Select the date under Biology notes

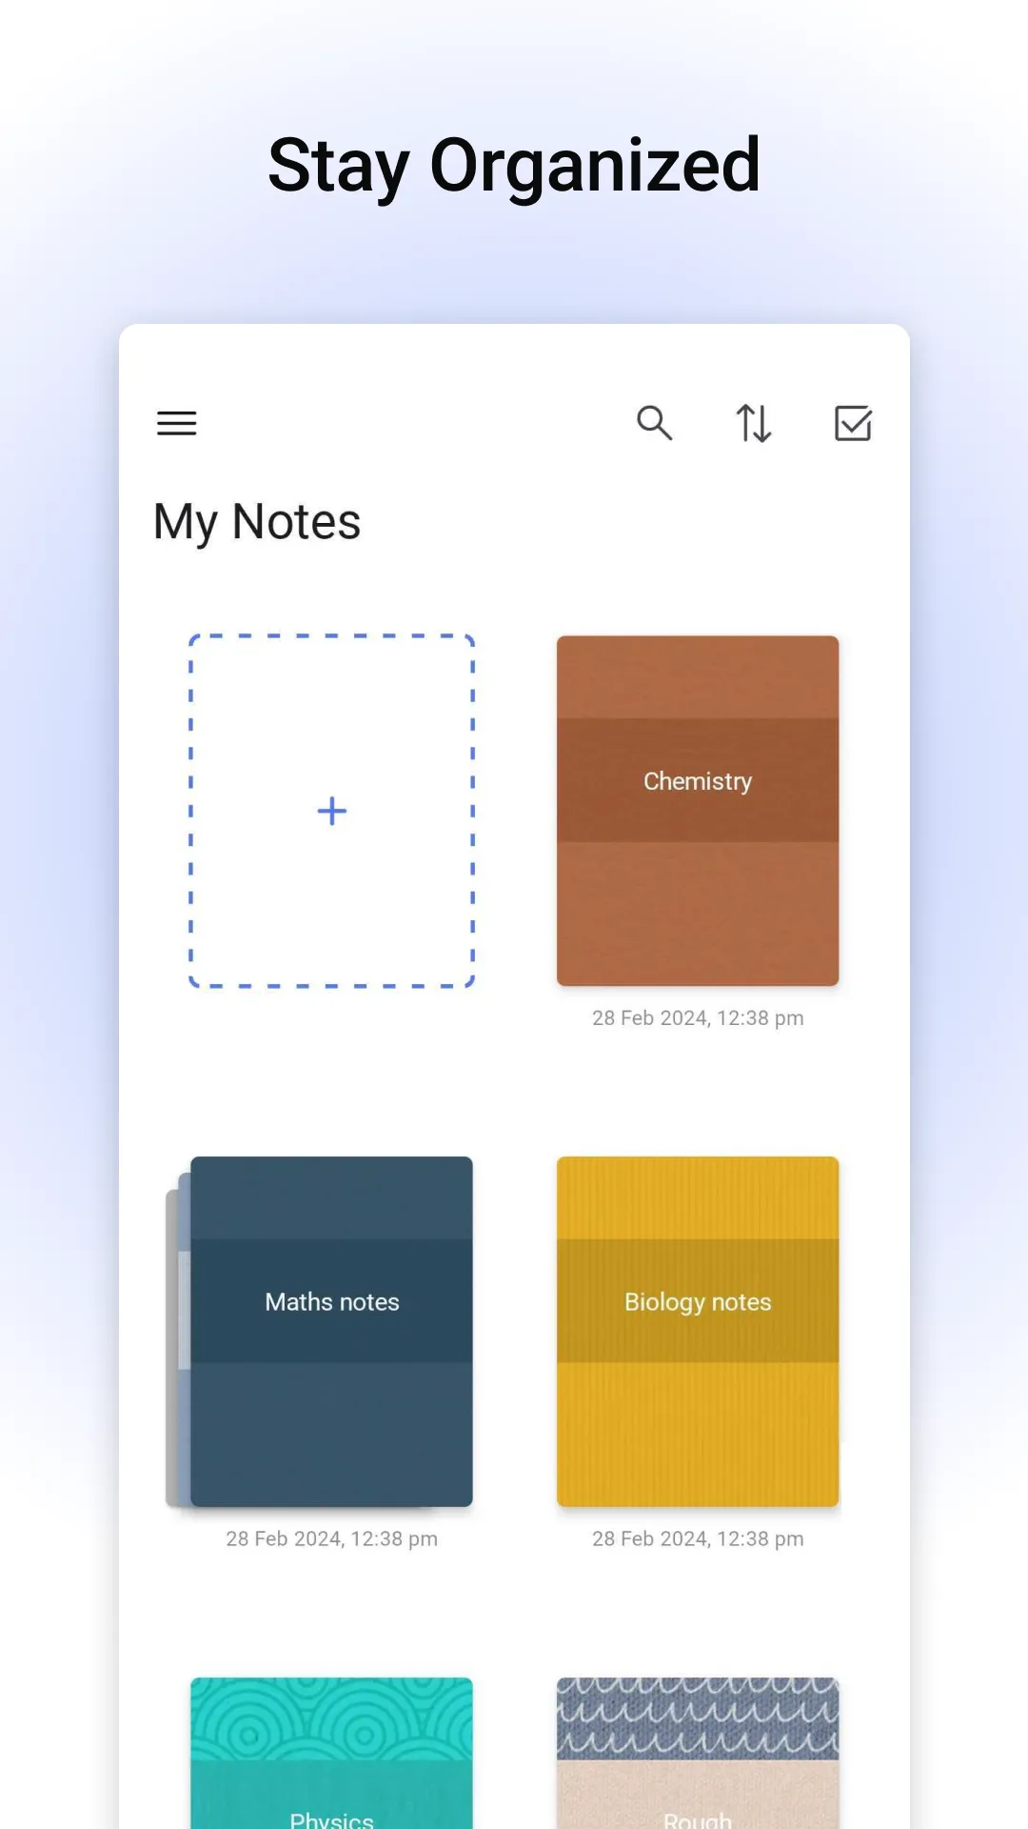[698, 1539]
